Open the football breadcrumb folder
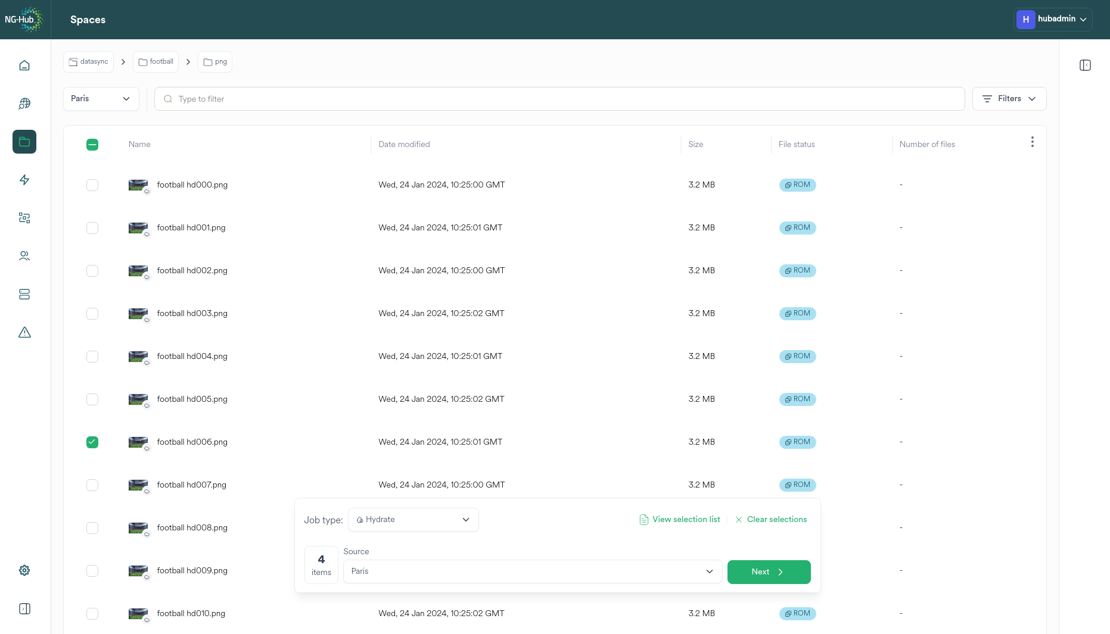The height and width of the screenshot is (634, 1110). point(156,61)
